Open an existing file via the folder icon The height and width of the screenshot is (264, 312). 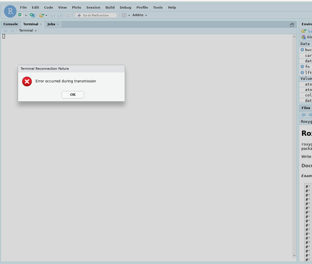(x=41, y=15)
